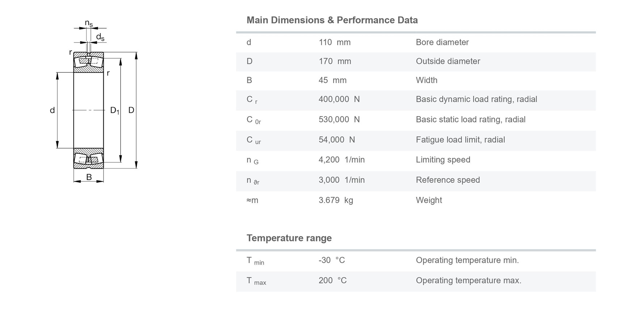617x325 pixels.
Task: Select the 530,000 N static load value
Action: tap(339, 119)
